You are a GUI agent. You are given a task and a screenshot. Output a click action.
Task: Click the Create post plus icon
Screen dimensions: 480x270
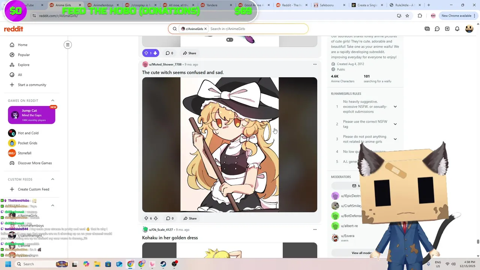[x=447, y=29]
